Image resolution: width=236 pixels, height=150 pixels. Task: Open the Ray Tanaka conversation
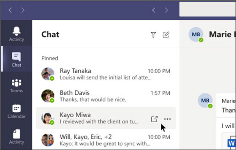[106, 74]
